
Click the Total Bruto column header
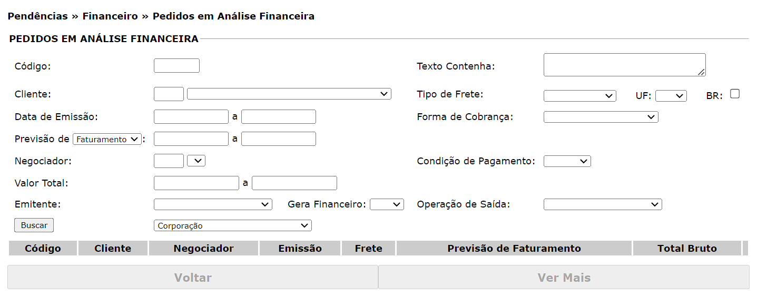pyautogui.click(x=687, y=249)
